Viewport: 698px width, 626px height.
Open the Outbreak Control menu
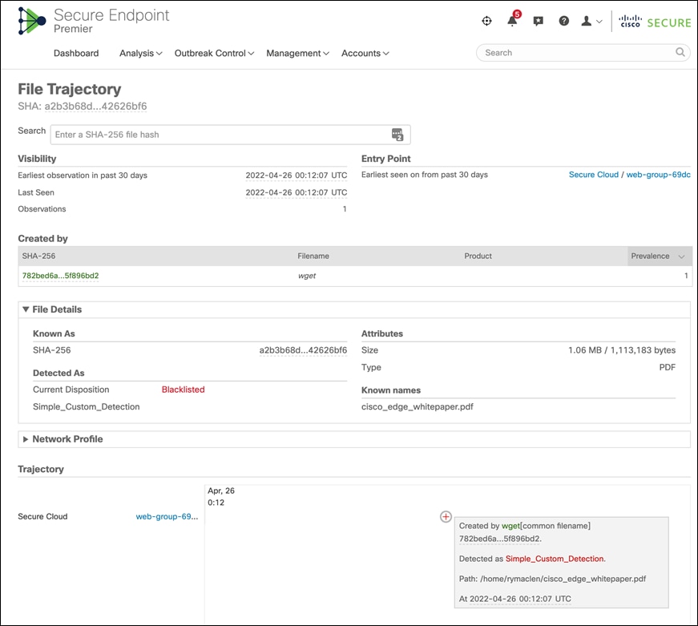[x=214, y=53]
